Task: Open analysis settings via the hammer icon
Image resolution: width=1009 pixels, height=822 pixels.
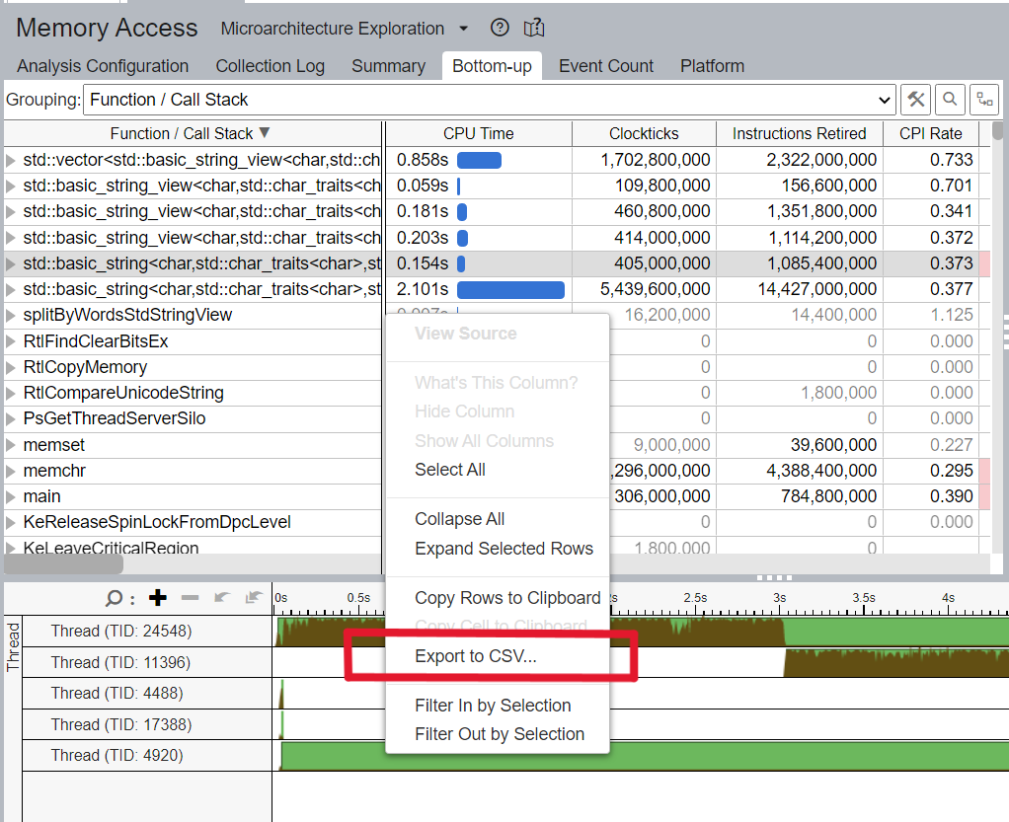Action: click(915, 100)
